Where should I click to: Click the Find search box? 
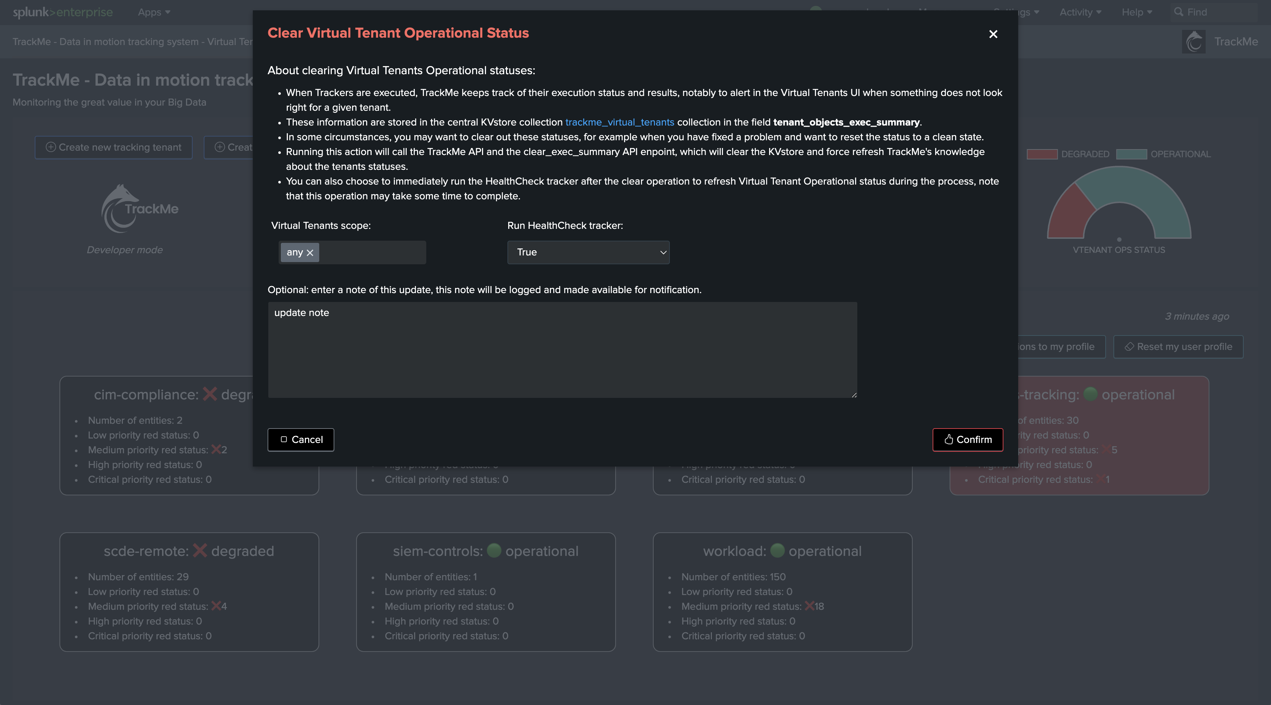1214,12
